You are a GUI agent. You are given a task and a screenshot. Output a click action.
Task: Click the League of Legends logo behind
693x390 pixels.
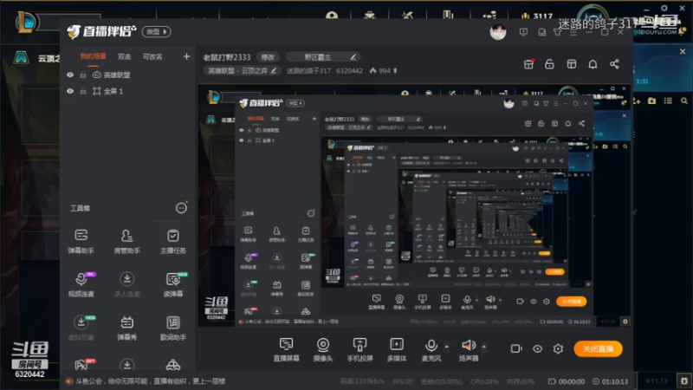coord(26,23)
